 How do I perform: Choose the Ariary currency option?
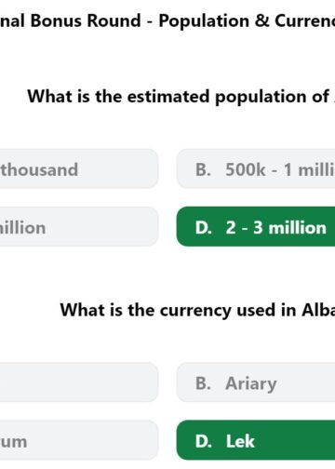[x=256, y=382]
